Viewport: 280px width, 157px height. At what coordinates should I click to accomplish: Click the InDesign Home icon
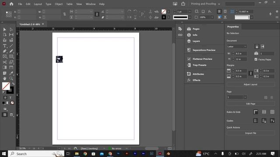click(x=11, y=4)
